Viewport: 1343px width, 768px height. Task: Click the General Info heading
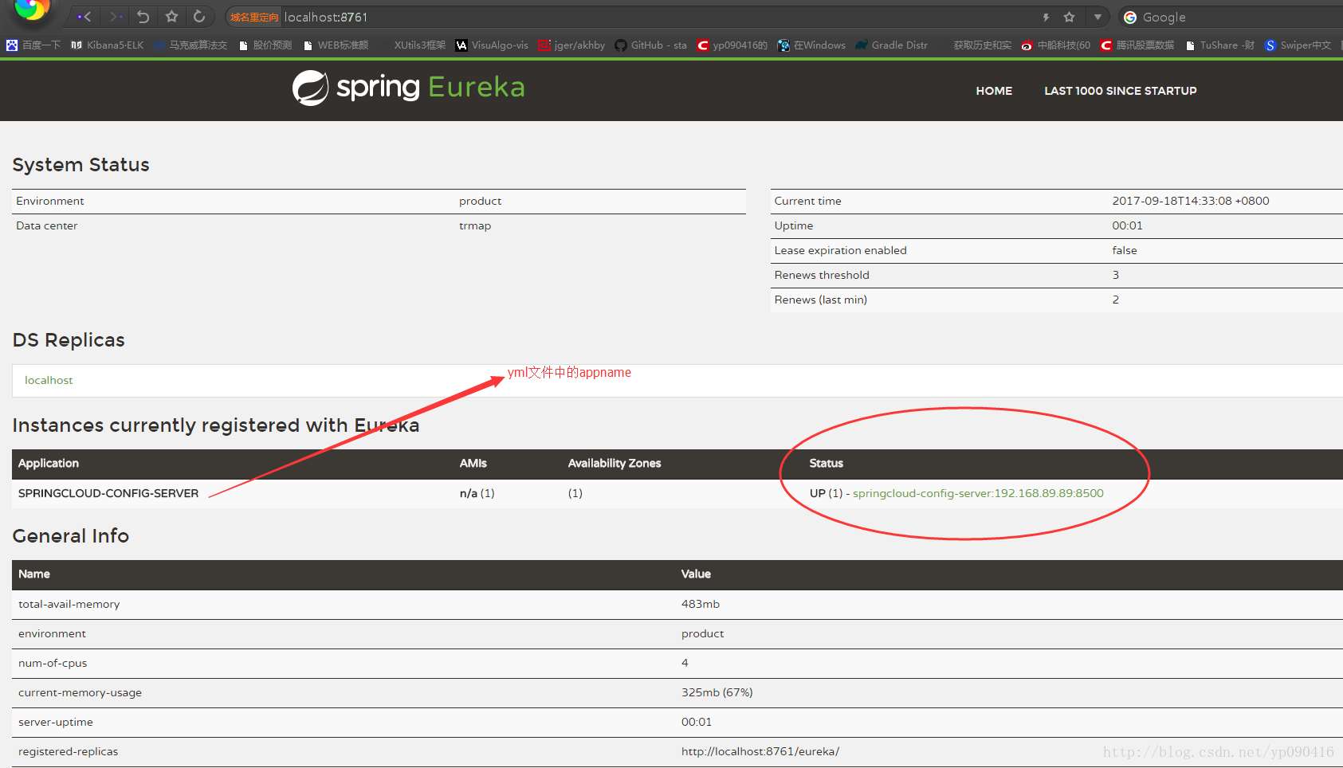tap(71, 536)
